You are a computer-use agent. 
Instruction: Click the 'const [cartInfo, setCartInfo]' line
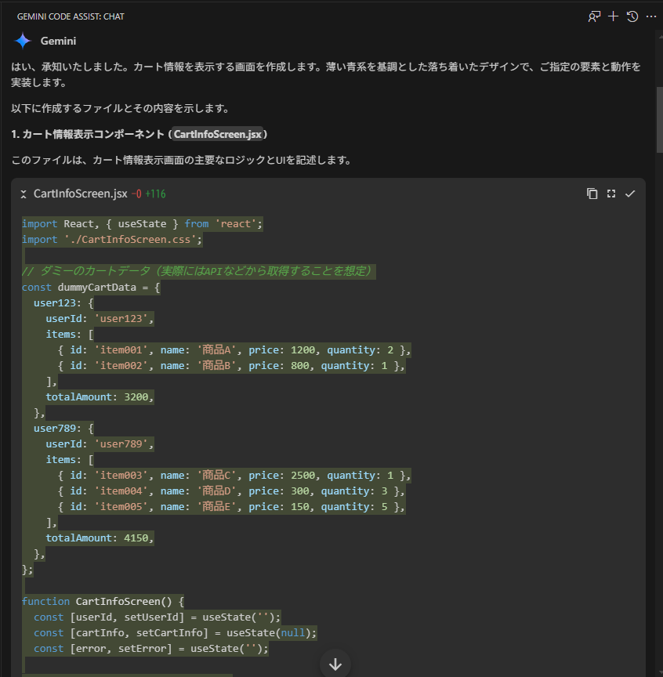click(x=176, y=633)
